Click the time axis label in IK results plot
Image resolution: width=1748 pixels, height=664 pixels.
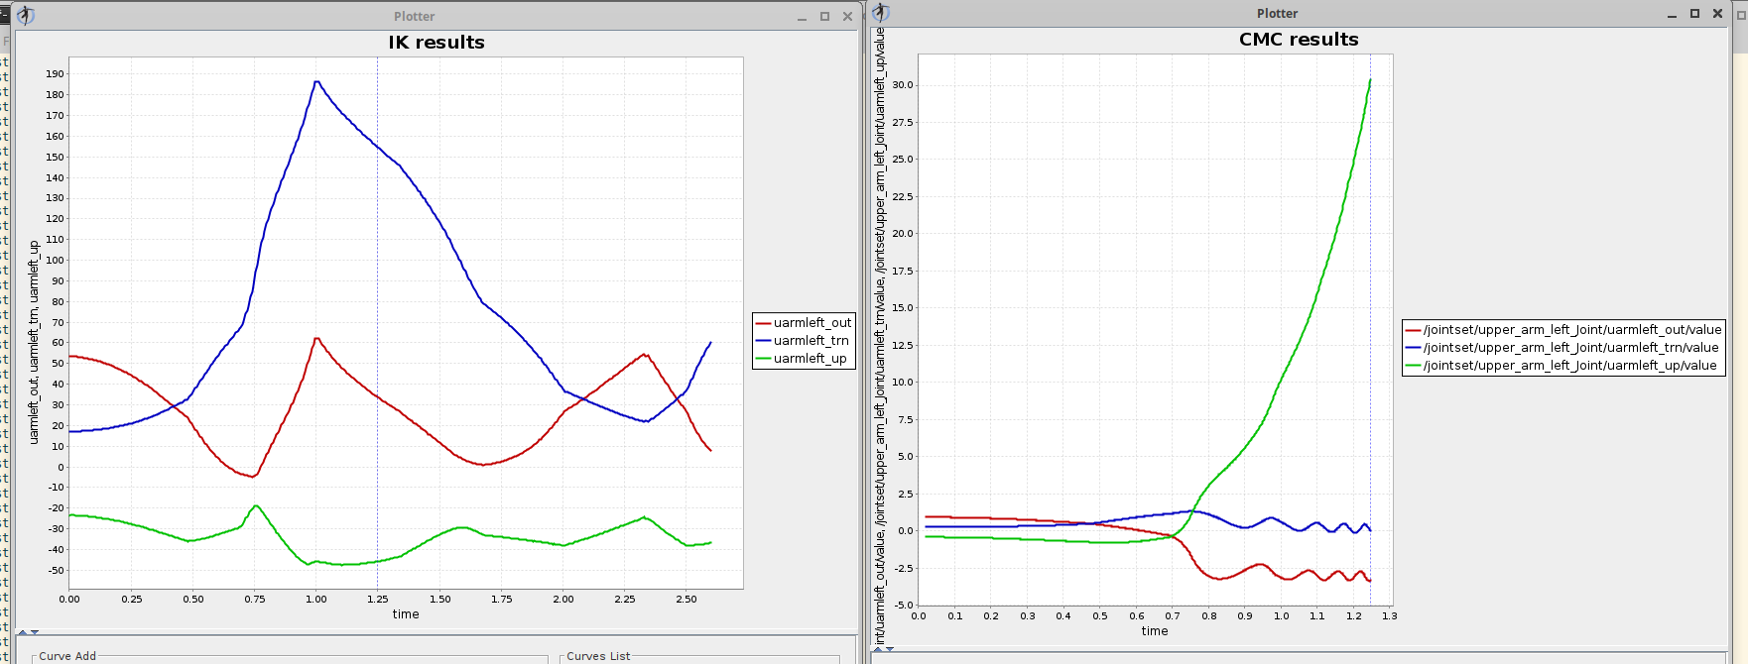coord(406,614)
